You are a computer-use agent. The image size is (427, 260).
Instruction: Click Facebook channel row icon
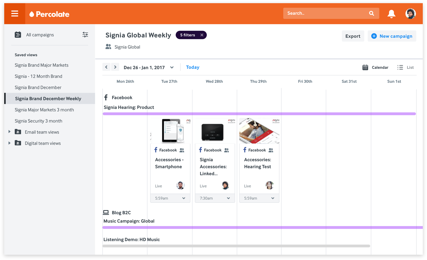click(106, 98)
